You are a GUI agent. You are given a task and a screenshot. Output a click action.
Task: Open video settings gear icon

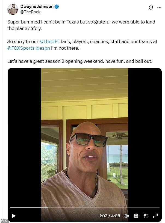[136, 216]
